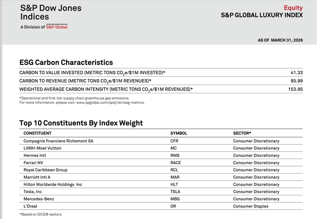The width and height of the screenshot is (317, 219).
Task: Select the Consumer Staples sector cell
Action: point(251,206)
